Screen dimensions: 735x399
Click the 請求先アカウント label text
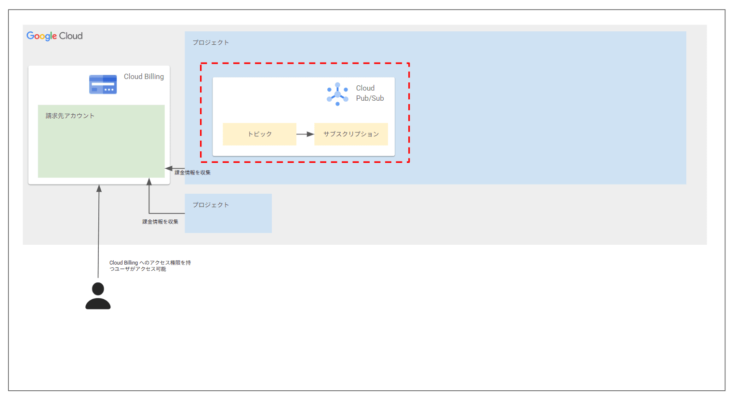[x=70, y=116]
